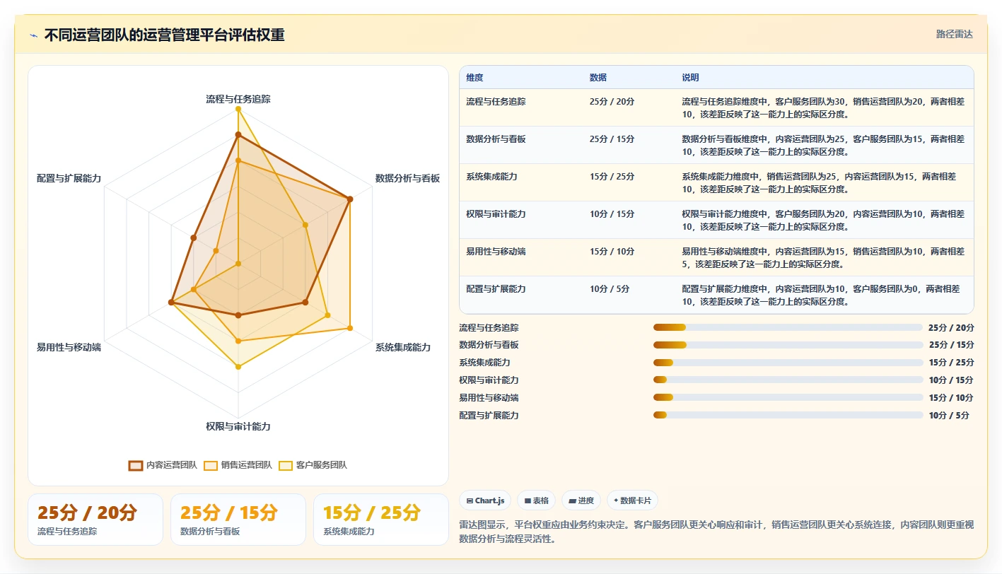
Task: Click the 配置与扩展能力 progress bar
Action: (788, 415)
